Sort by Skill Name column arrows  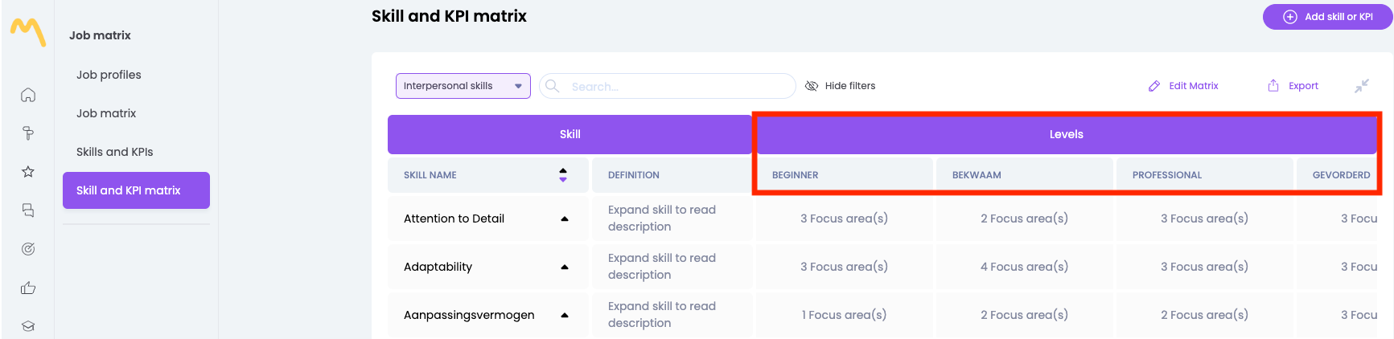click(563, 175)
